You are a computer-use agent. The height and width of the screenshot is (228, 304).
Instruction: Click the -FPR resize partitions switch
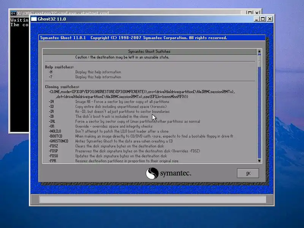click(113, 161)
